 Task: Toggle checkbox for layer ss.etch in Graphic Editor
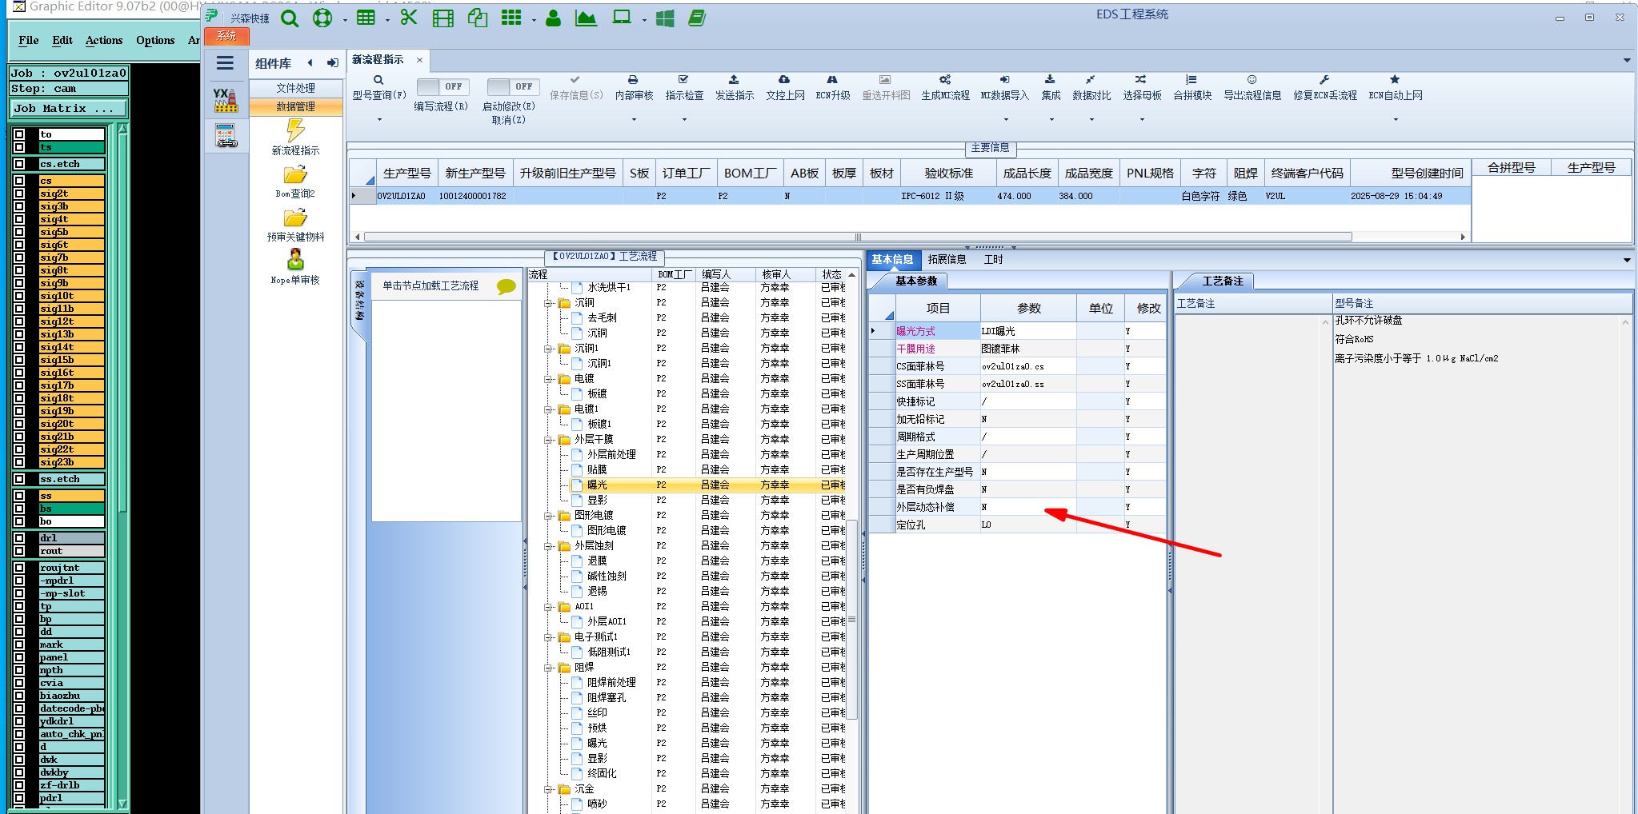pos(19,479)
